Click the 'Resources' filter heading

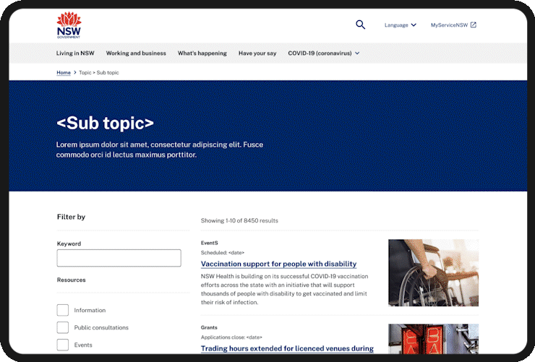click(x=72, y=280)
